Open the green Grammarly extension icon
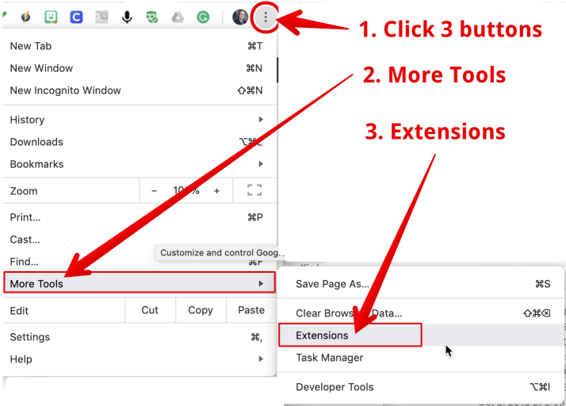Image resolution: width=566 pixels, height=406 pixels. (203, 17)
